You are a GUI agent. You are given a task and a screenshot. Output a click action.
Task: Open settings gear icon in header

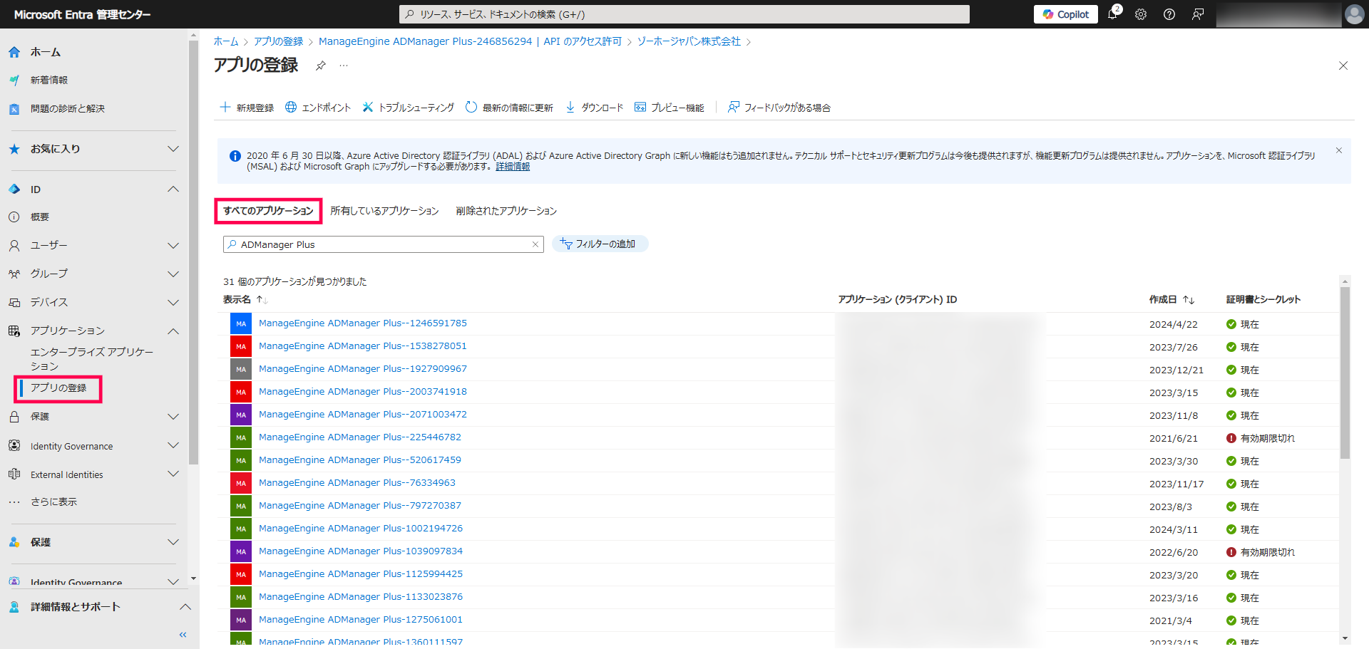[x=1141, y=14]
